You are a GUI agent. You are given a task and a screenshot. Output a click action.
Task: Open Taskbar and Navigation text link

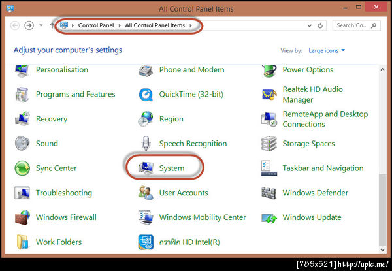323,168
